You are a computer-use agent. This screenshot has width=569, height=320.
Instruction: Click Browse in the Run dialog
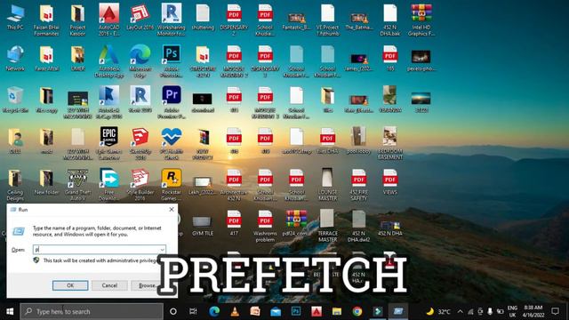point(148,285)
